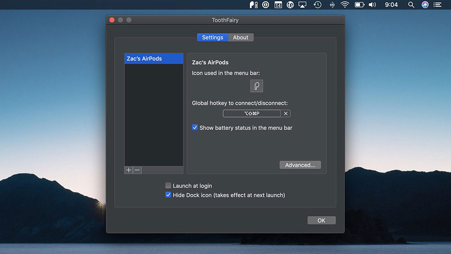Screen dimensions: 451x254
Task: Click the hotkey recorder field
Action: tap(252, 114)
